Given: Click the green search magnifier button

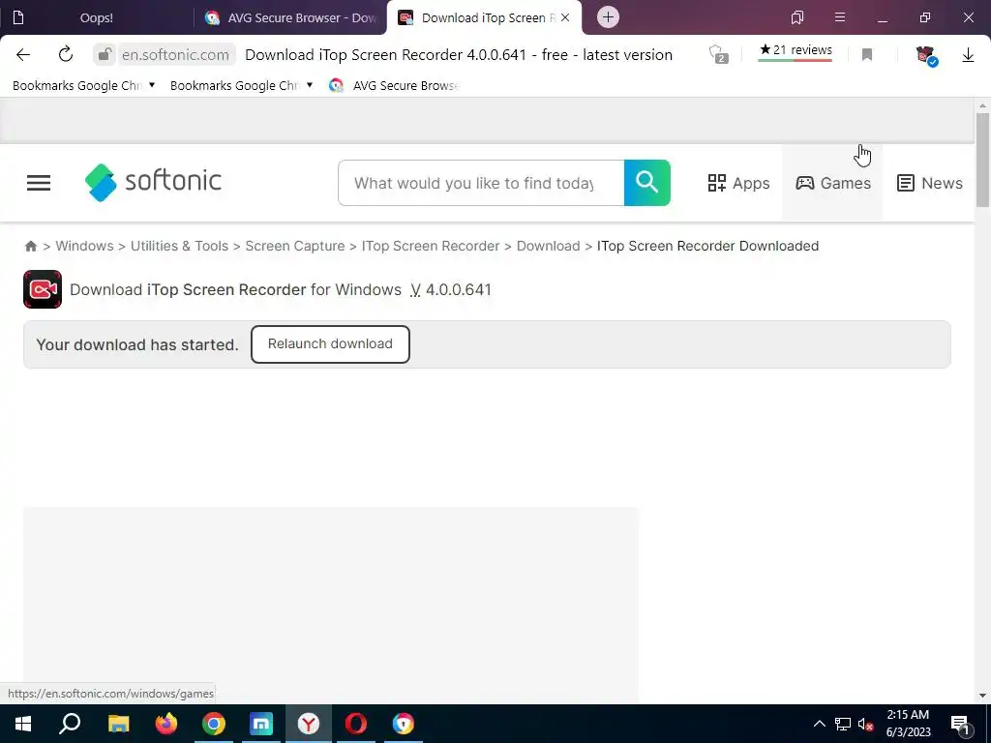Looking at the screenshot, I should click(x=647, y=183).
